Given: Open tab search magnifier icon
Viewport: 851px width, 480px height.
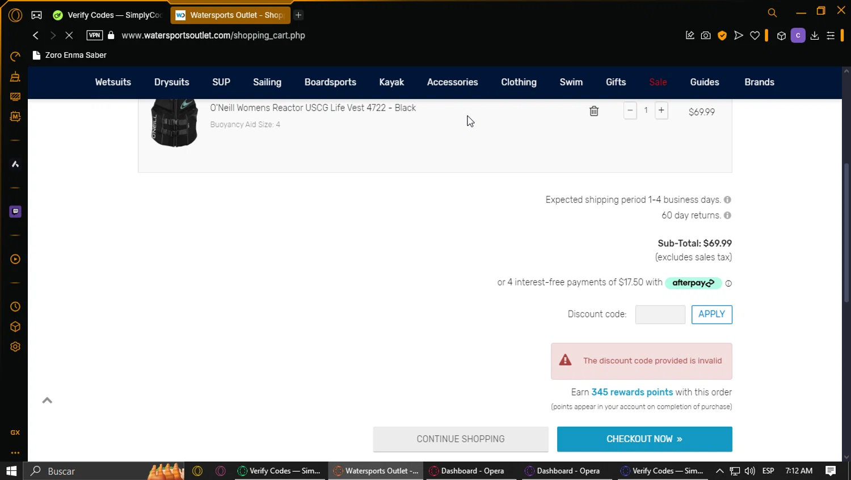Looking at the screenshot, I should pyautogui.click(x=772, y=12).
